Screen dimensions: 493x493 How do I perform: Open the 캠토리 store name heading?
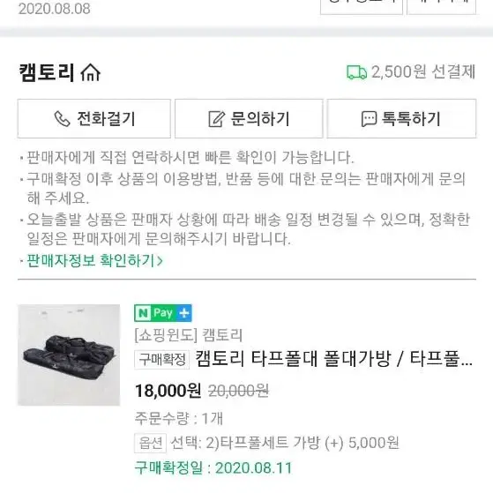(x=47, y=72)
